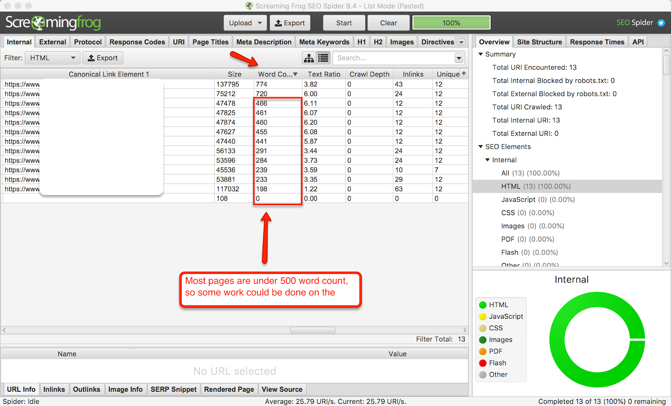The height and width of the screenshot is (406, 671).
Task: Open the Inlinks bottom tab
Action: pyautogui.click(x=54, y=389)
